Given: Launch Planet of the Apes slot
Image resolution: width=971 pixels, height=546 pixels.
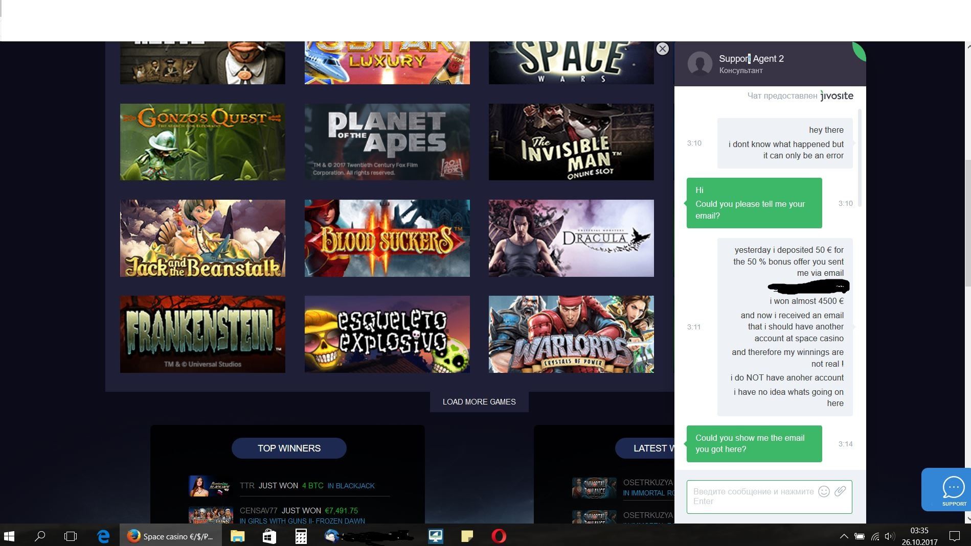Looking at the screenshot, I should click(387, 142).
